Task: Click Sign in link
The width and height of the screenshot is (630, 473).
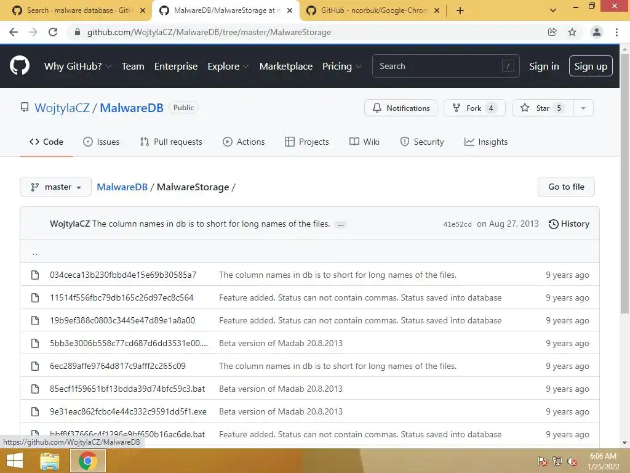Action: point(544,66)
